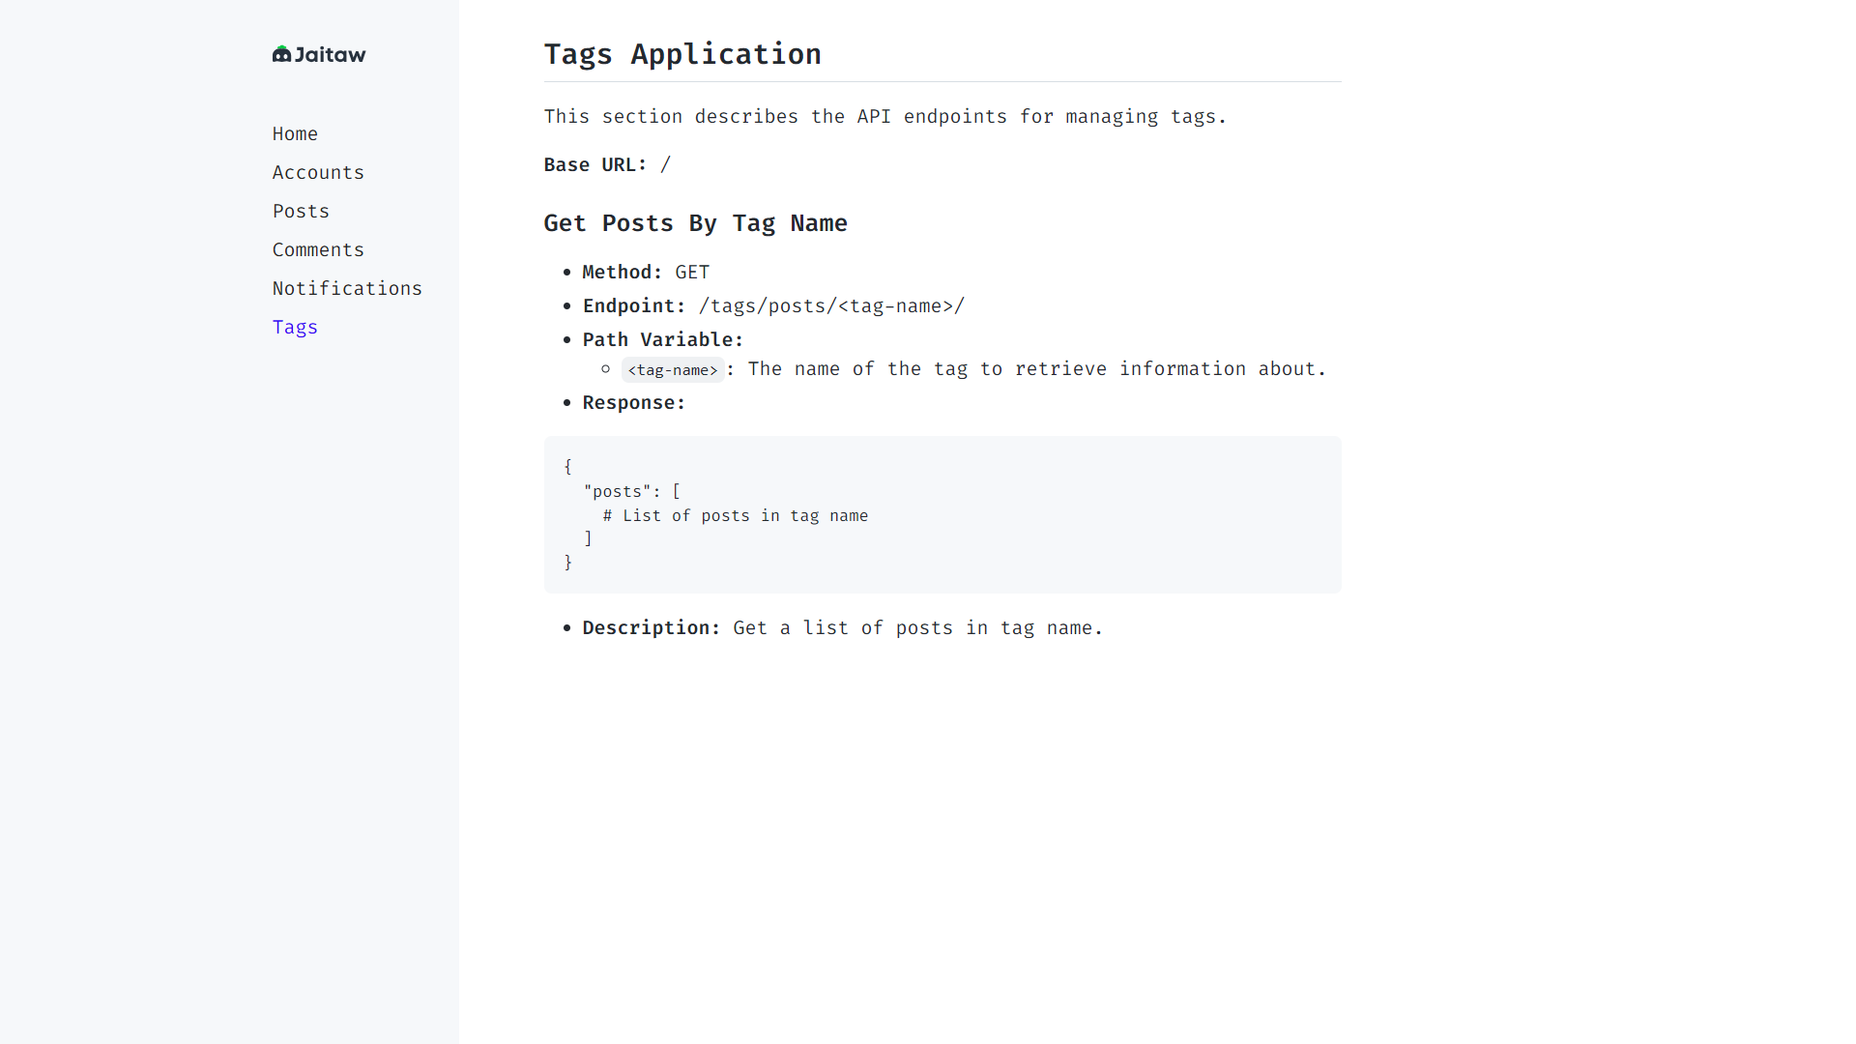Select the active Tags sidebar link
The height and width of the screenshot is (1044, 1856).
click(295, 327)
